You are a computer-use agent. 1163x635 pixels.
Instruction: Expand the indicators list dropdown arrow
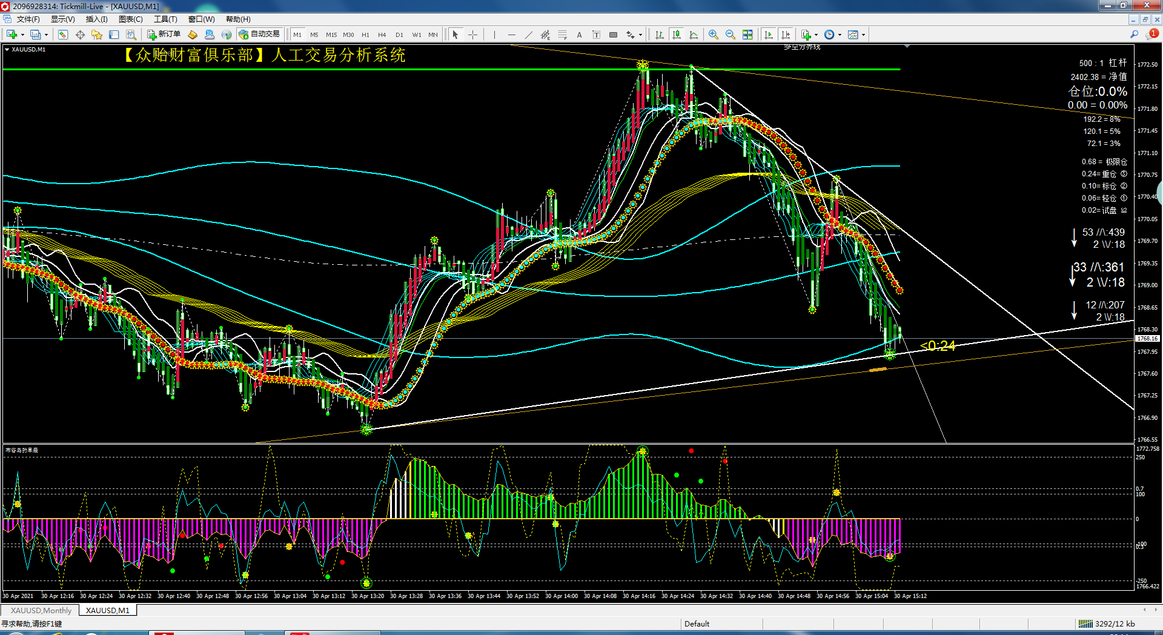coord(817,35)
